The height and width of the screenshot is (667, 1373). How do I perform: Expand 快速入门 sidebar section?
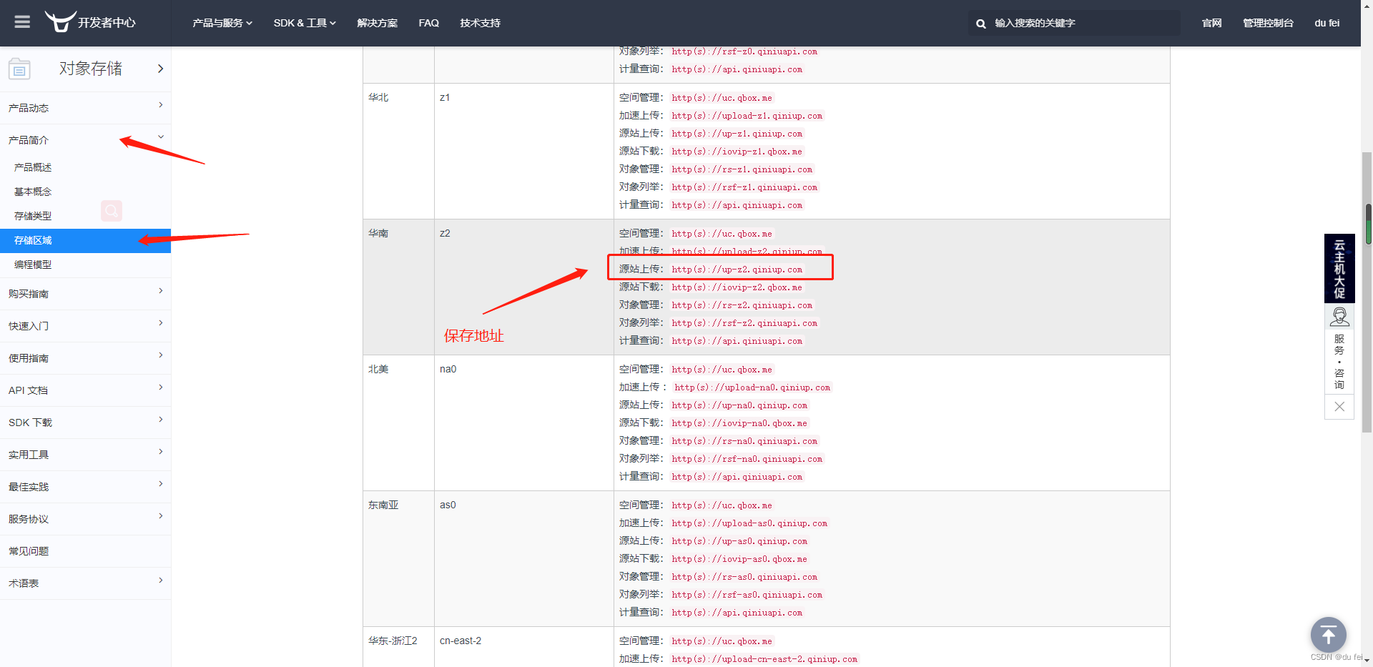(x=86, y=326)
